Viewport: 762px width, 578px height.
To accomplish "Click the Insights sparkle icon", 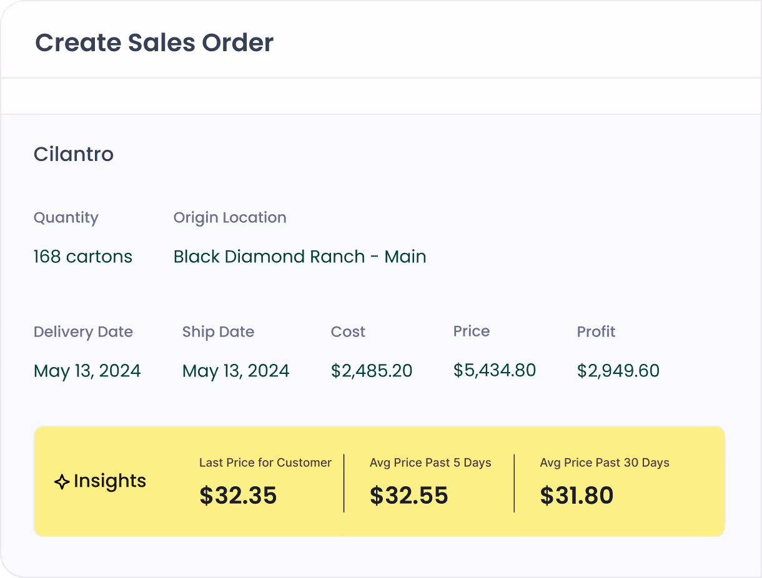I will [61, 481].
